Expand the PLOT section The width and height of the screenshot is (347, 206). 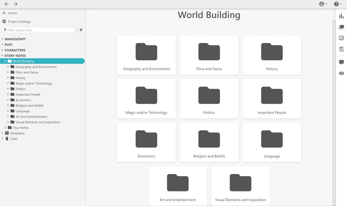tap(2, 44)
